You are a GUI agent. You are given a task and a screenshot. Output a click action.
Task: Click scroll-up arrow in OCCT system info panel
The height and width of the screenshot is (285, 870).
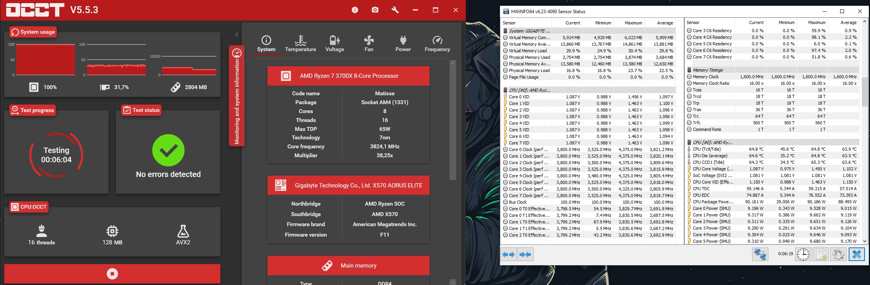pyautogui.click(x=453, y=62)
